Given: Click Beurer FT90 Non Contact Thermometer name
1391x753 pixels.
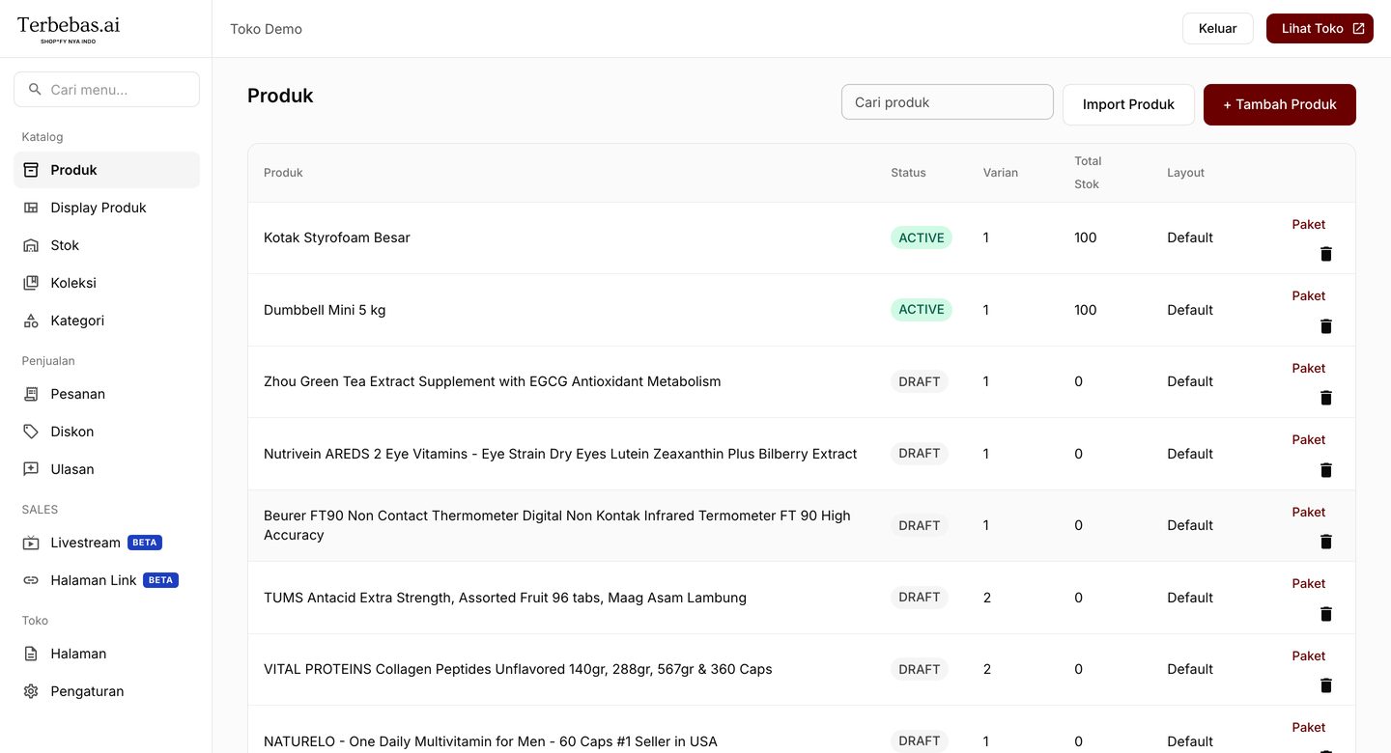Looking at the screenshot, I should (x=557, y=525).
